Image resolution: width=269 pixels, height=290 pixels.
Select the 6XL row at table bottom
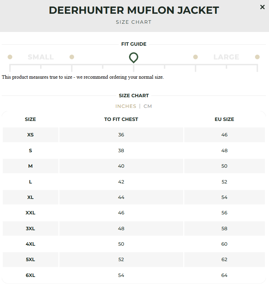point(121,275)
